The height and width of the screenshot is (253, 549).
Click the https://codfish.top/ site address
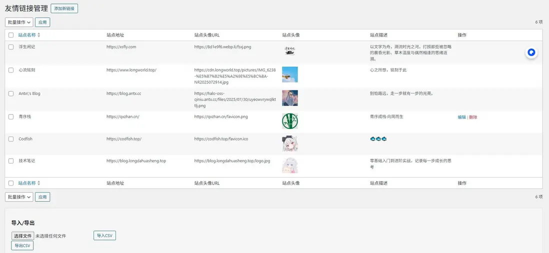(124, 139)
